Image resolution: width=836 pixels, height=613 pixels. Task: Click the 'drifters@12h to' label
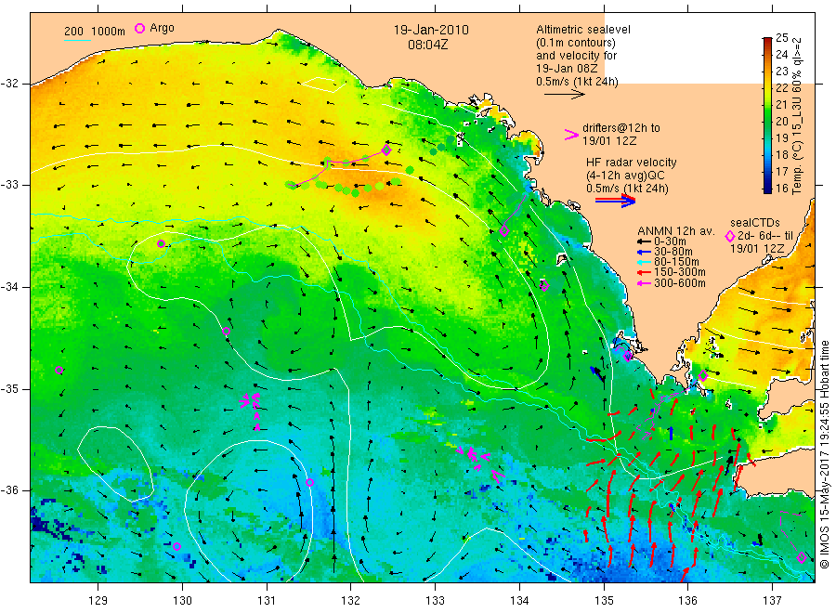pyautogui.click(x=621, y=128)
